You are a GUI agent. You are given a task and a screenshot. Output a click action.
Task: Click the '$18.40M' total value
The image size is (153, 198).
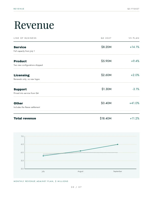pyautogui.click(x=106, y=118)
